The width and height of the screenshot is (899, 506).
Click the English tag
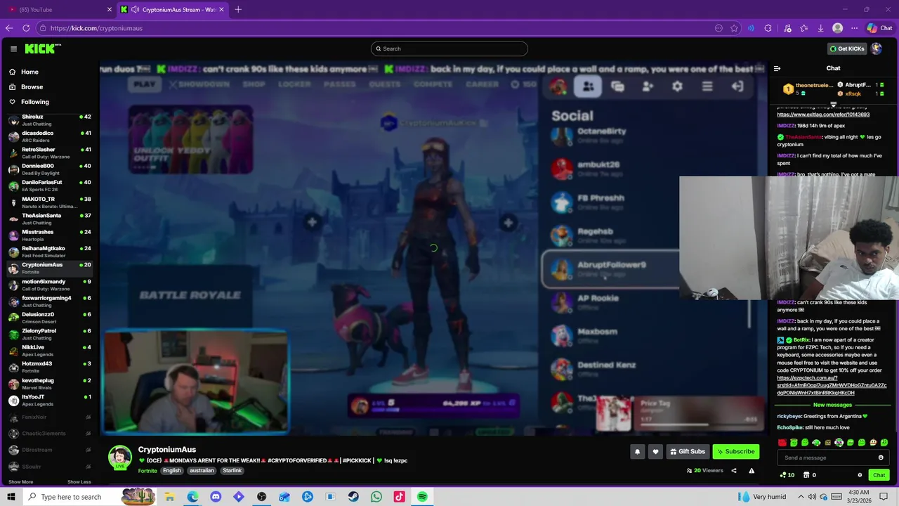click(x=172, y=471)
